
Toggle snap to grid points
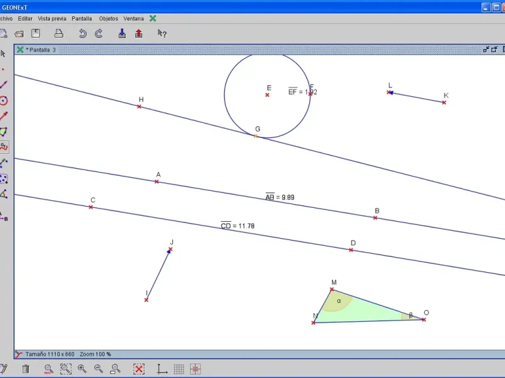(x=196, y=369)
